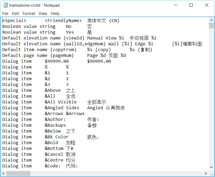The image size is (215, 177).
Task: Click the text '&Centre'
Action: pos(54,160)
